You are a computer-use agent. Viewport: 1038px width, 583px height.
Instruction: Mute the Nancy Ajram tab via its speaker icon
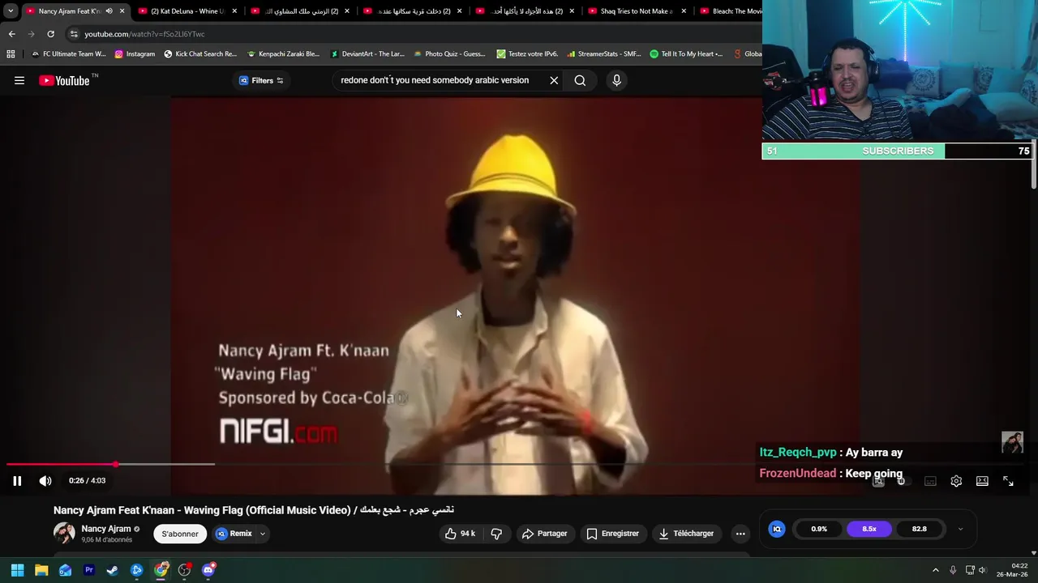tap(109, 11)
